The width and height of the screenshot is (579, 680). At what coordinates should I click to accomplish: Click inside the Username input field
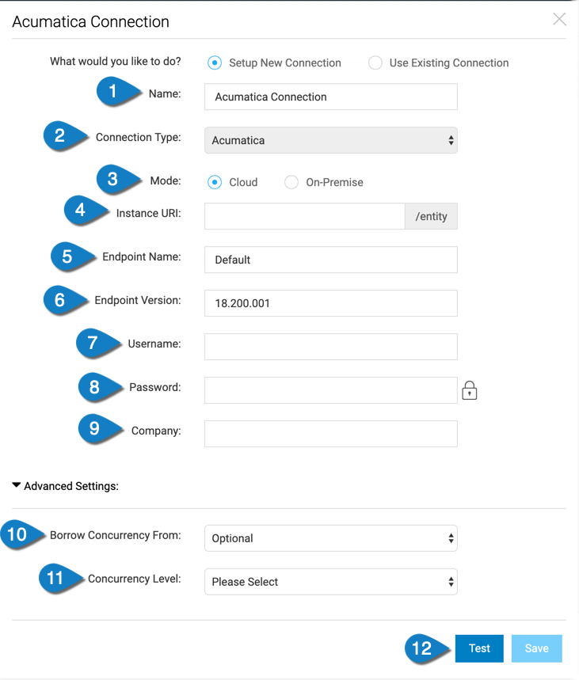tap(330, 346)
